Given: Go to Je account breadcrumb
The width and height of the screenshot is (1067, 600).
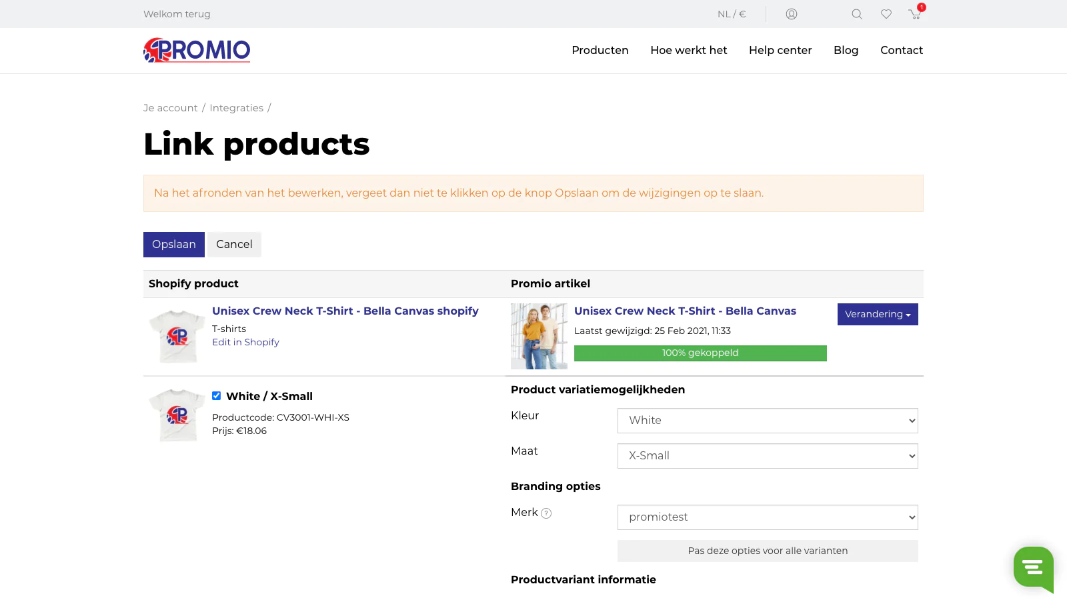Looking at the screenshot, I should (171, 108).
